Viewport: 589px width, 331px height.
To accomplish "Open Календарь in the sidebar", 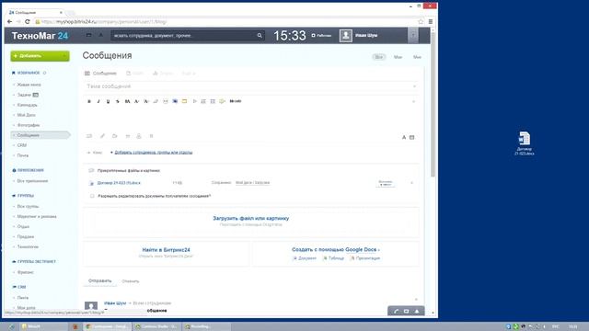I will 28,105.
